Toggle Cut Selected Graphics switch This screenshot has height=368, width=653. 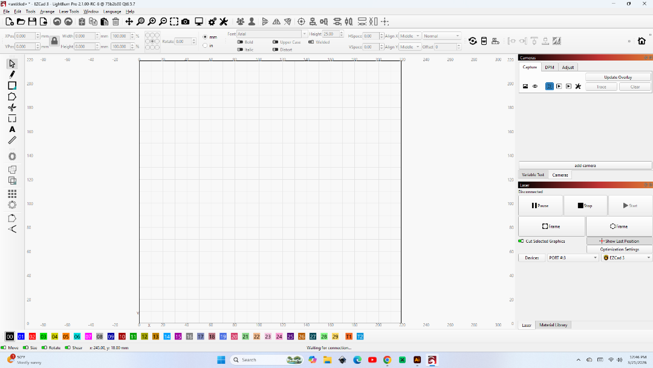pos(521,241)
